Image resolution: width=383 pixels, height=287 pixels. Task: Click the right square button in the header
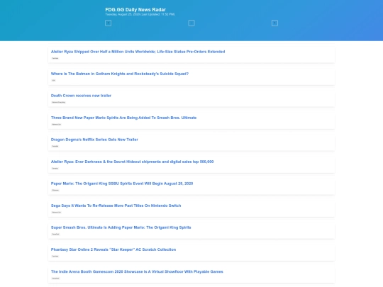click(274, 23)
